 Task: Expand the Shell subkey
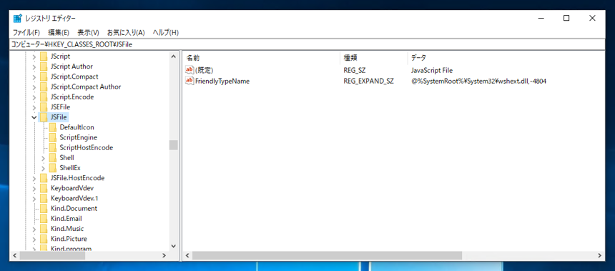44,158
